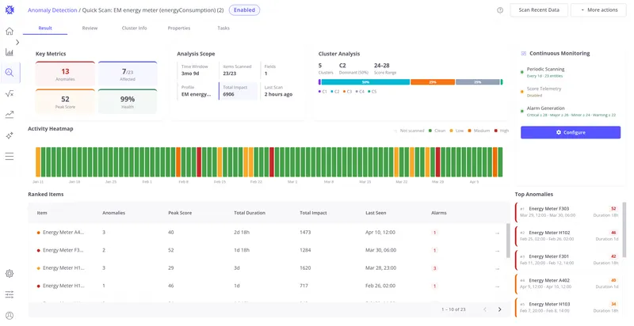Click the Configure button
This screenshot has height=326, width=634.
point(571,132)
